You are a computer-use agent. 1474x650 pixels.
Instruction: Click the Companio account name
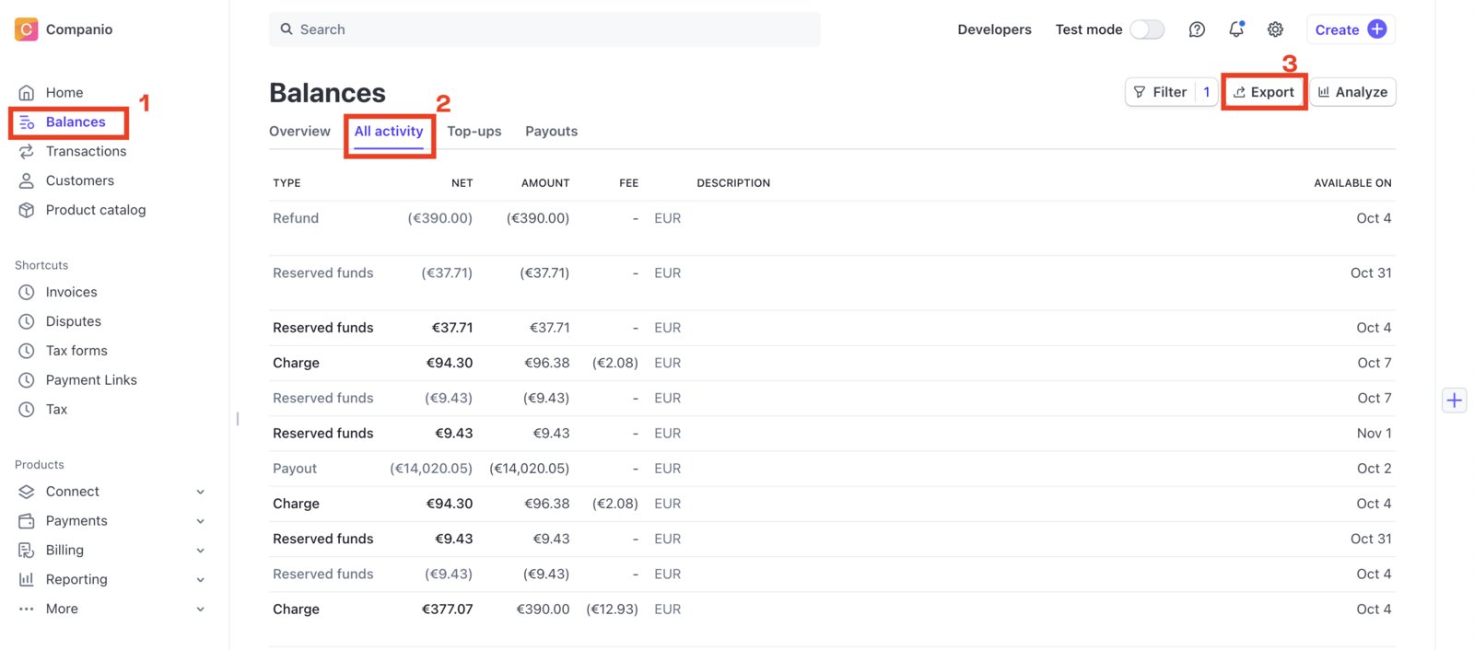pyautogui.click(x=79, y=29)
